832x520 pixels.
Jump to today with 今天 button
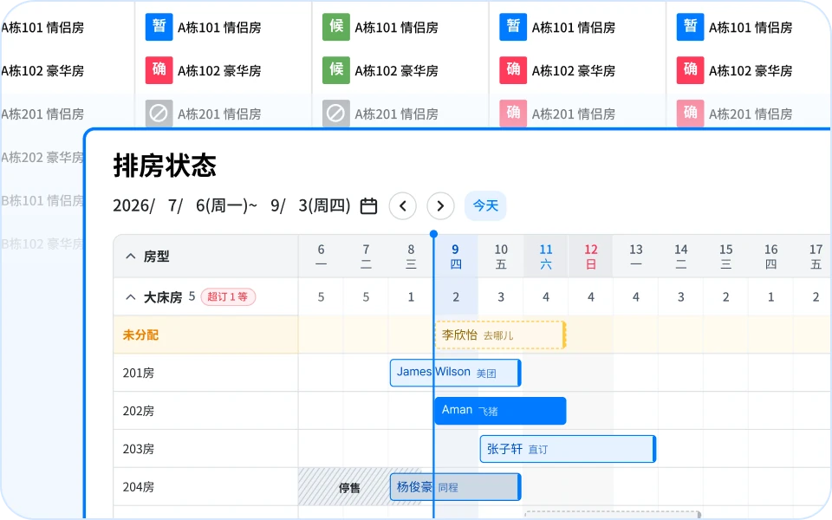[485, 206]
